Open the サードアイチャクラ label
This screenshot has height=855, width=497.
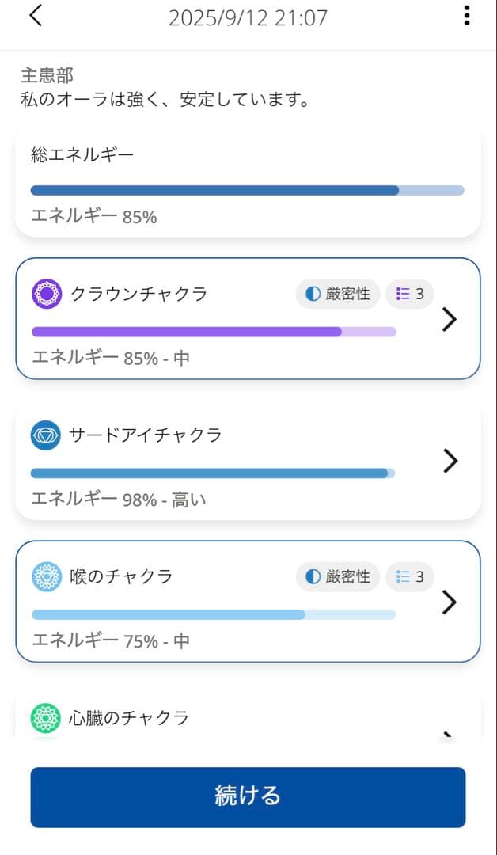146,435
